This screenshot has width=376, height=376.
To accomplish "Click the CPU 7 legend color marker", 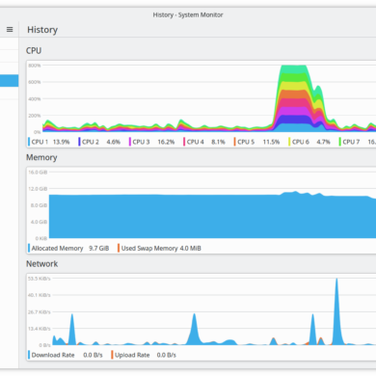I will (x=340, y=142).
